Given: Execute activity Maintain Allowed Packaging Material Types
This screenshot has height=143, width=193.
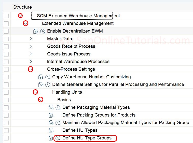Looking at the screenshot, I should pyautogui.click(x=58, y=123).
